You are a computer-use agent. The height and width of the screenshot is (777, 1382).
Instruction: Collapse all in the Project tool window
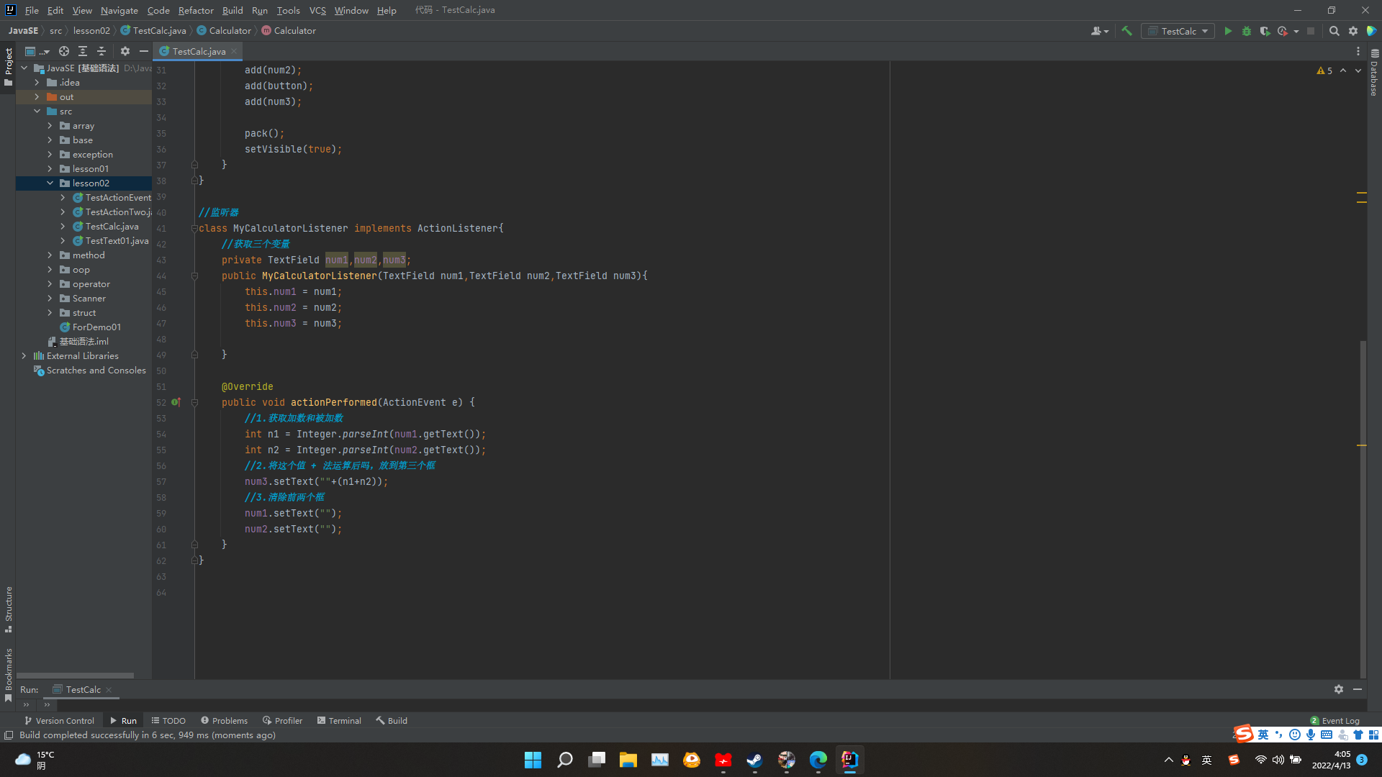point(101,51)
